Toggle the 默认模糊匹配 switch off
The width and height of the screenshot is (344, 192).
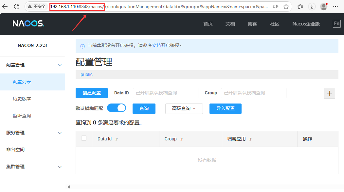pos(117,108)
